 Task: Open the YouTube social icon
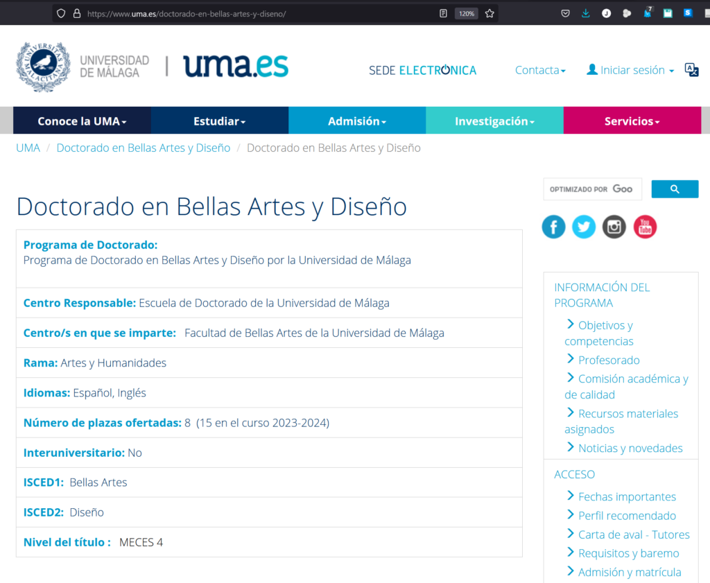(645, 227)
